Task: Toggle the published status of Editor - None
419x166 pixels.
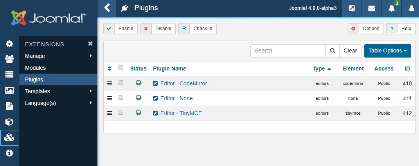Action: pos(138,98)
